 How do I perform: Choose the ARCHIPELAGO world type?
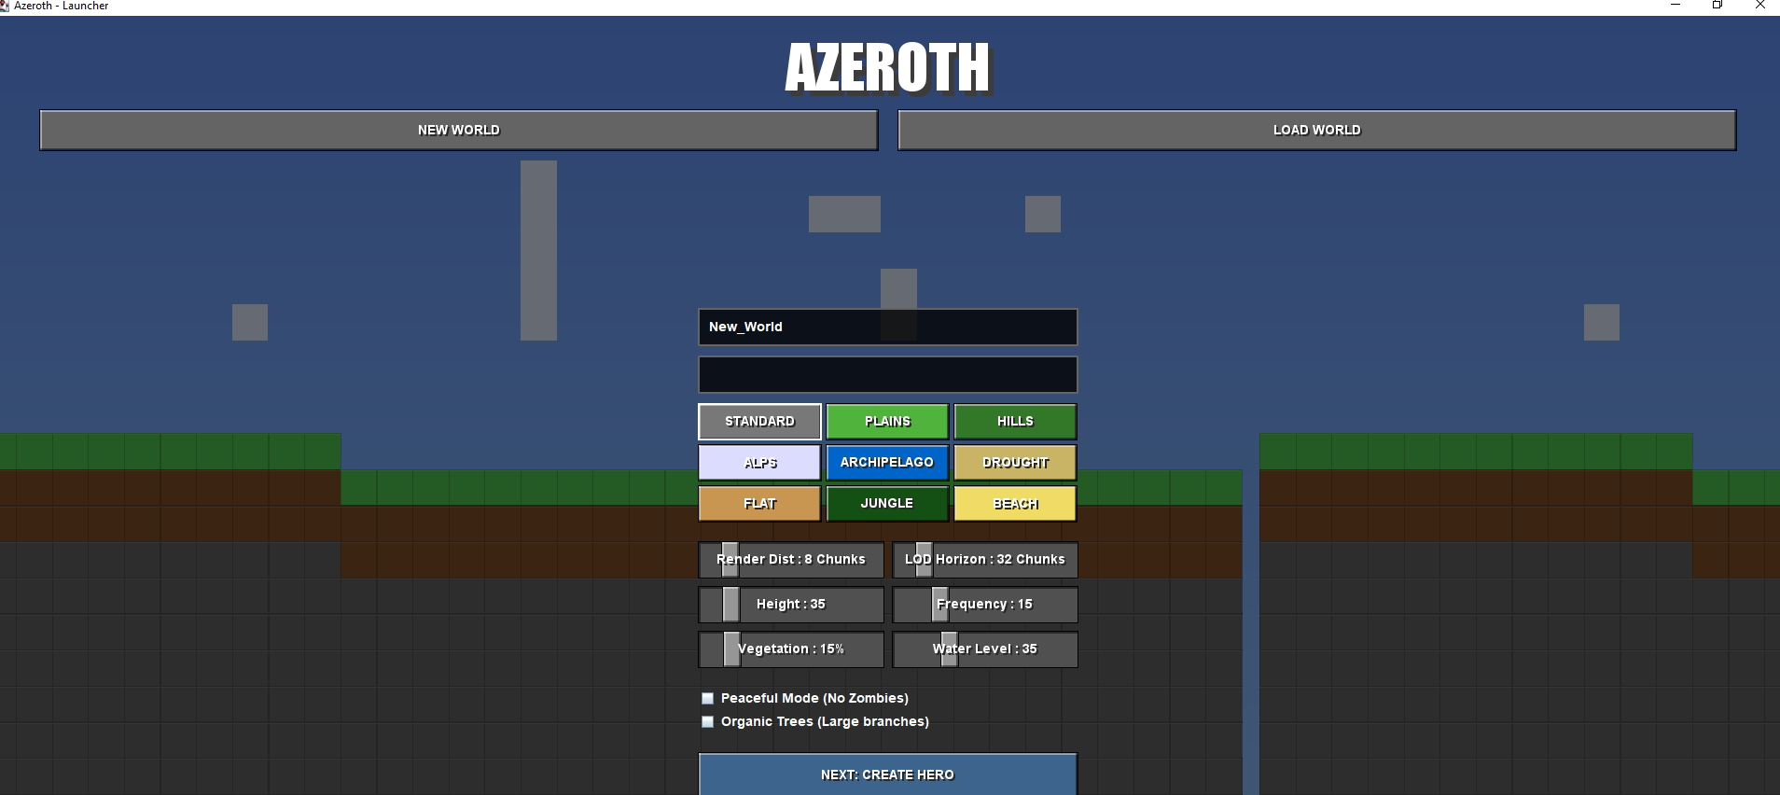tap(887, 462)
